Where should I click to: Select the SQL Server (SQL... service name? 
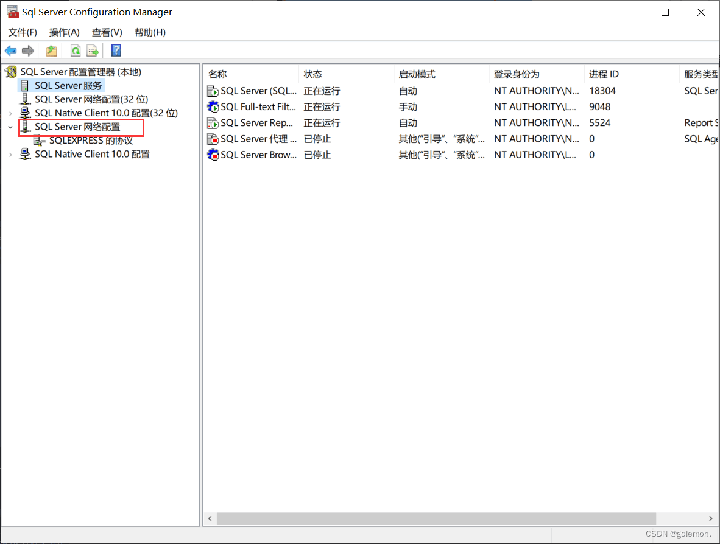click(258, 91)
